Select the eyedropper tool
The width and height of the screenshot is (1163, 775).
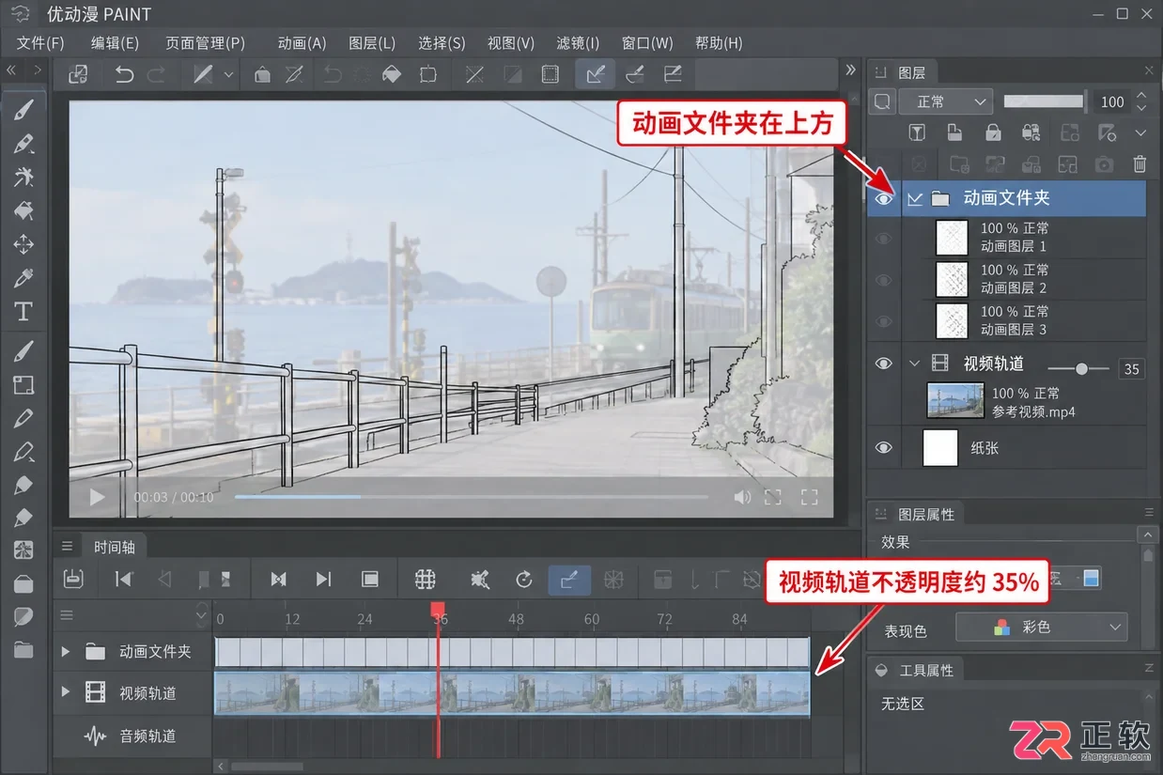tap(24, 278)
